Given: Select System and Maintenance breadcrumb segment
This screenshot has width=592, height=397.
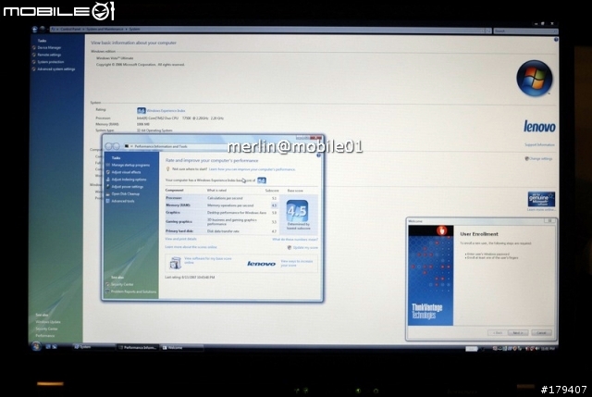Looking at the screenshot, I should pyautogui.click(x=105, y=29).
